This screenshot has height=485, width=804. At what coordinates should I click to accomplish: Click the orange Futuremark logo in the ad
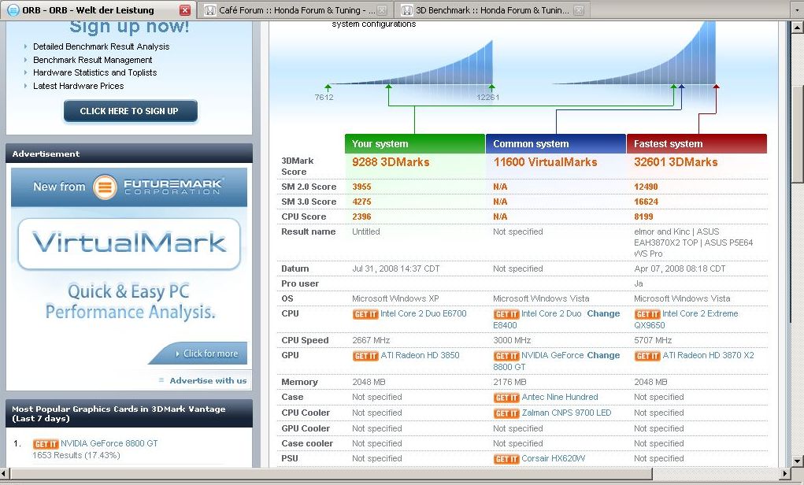[105, 187]
